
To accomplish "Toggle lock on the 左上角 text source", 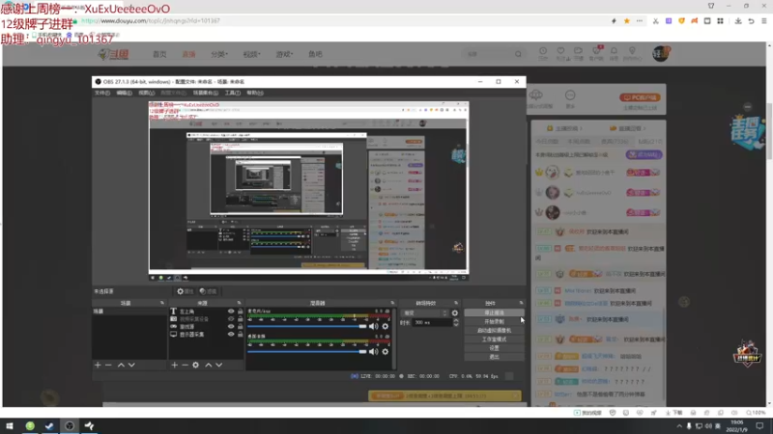I will (x=240, y=312).
